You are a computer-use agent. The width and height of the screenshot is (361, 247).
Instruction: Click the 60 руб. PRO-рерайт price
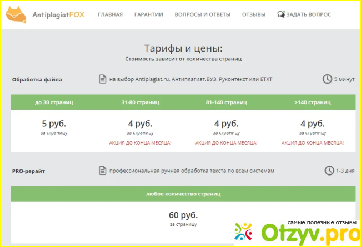click(x=183, y=215)
